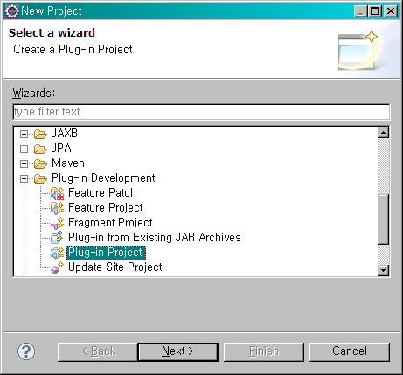Click the Fragment Project wizard icon
403x375 pixels.
57,223
